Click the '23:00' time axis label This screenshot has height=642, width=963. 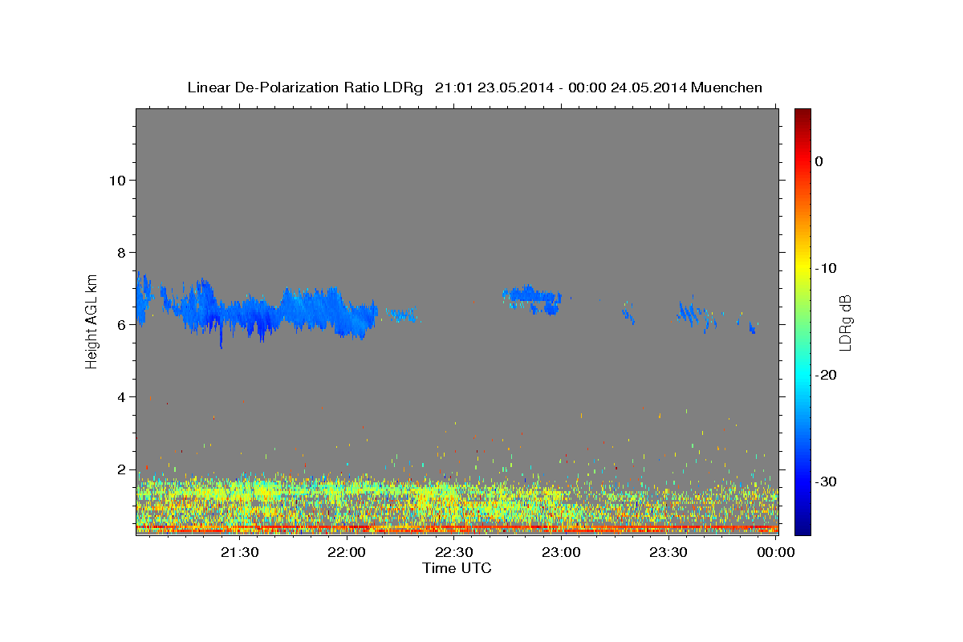(561, 552)
